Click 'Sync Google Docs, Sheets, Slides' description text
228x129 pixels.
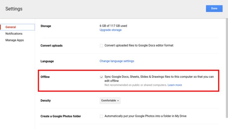point(159,79)
